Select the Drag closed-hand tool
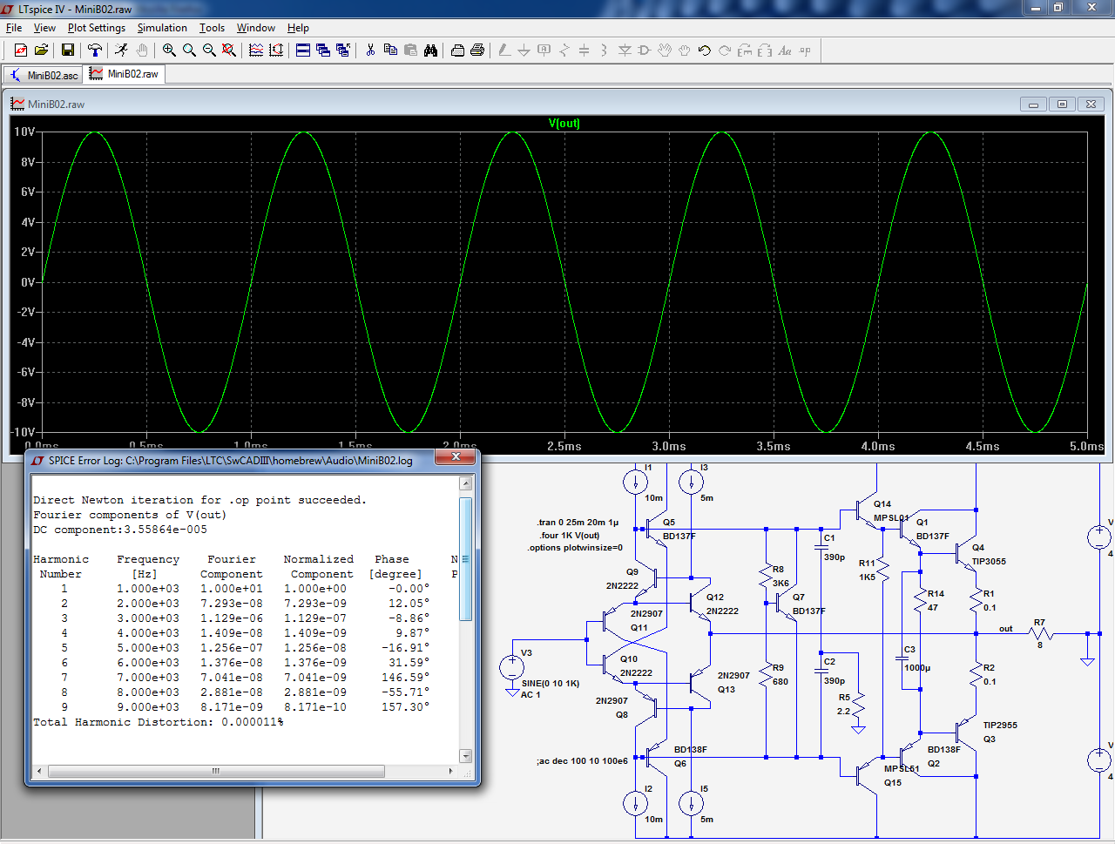1115x844 pixels. [685, 51]
